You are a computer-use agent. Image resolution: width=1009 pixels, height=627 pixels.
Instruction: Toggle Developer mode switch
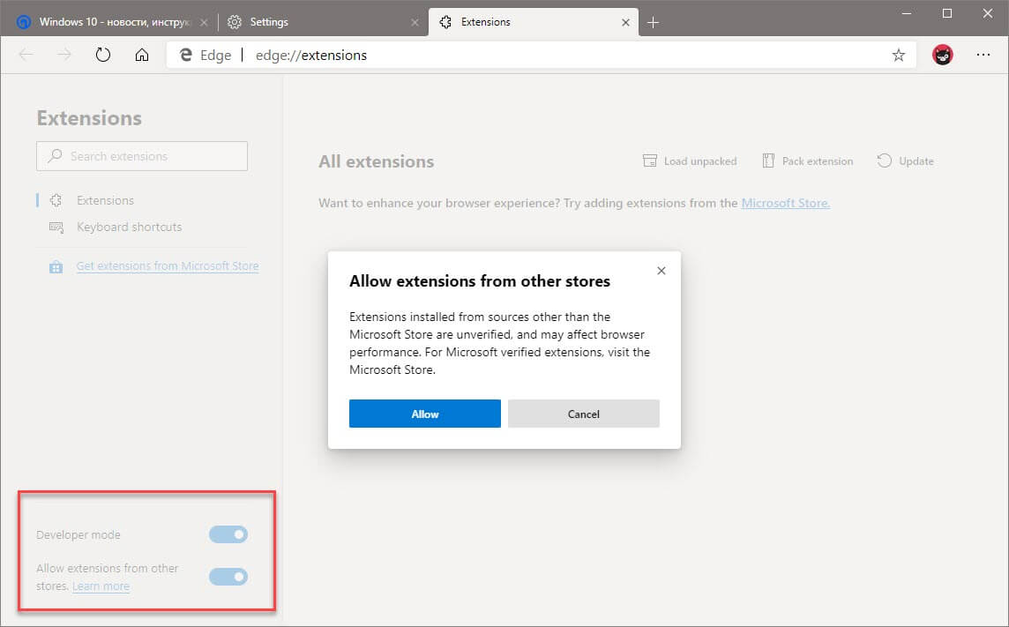pyautogui.click(x=228, y=534)
